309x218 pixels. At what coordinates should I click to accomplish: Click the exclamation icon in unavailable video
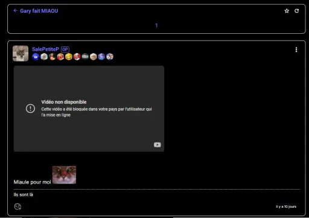pyautogui.click(x=30, y=109)
